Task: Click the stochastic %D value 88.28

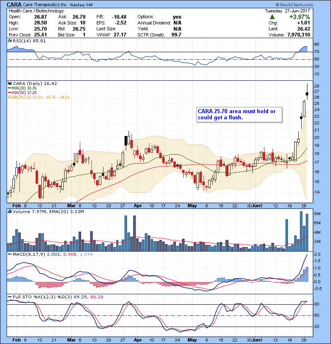Action: click(x=96, y=297)
